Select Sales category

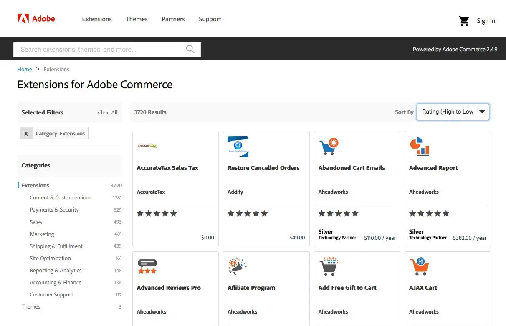coord(36,222)
